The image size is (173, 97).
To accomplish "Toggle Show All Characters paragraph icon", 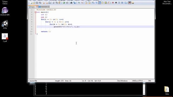I will [x=96, y=3].
